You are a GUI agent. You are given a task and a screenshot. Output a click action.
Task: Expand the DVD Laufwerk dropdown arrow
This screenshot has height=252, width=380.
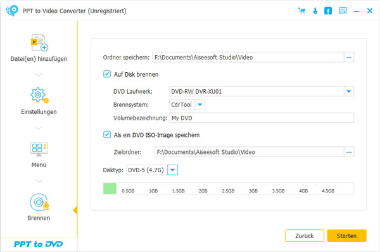pos(349,91)
